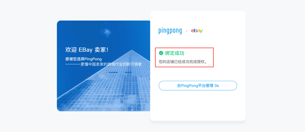The image size is (305, 132).
Task: Click the gray x between the logos
Action: pos(186,31)
